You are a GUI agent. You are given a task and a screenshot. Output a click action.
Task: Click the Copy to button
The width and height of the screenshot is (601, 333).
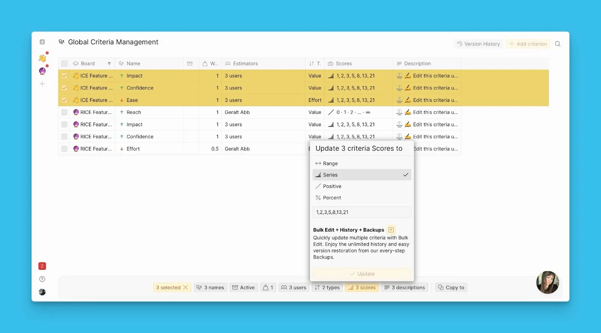(x=451, y=288)
